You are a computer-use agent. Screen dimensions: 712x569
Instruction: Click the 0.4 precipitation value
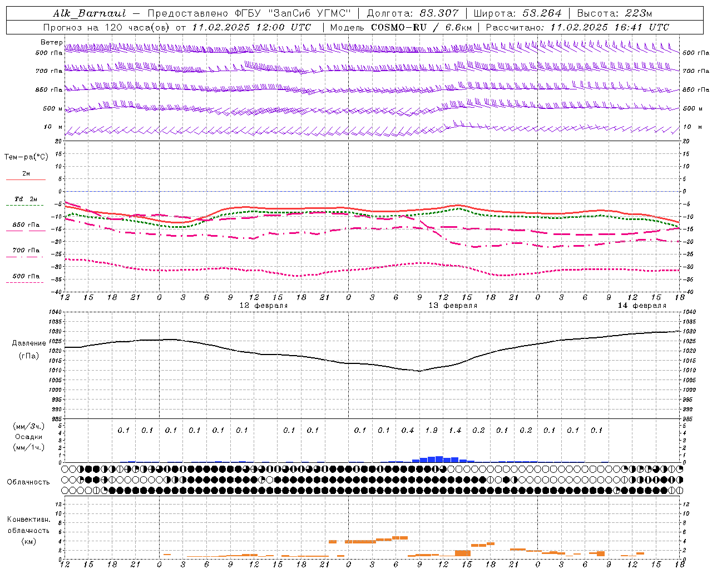coord(408,431)
